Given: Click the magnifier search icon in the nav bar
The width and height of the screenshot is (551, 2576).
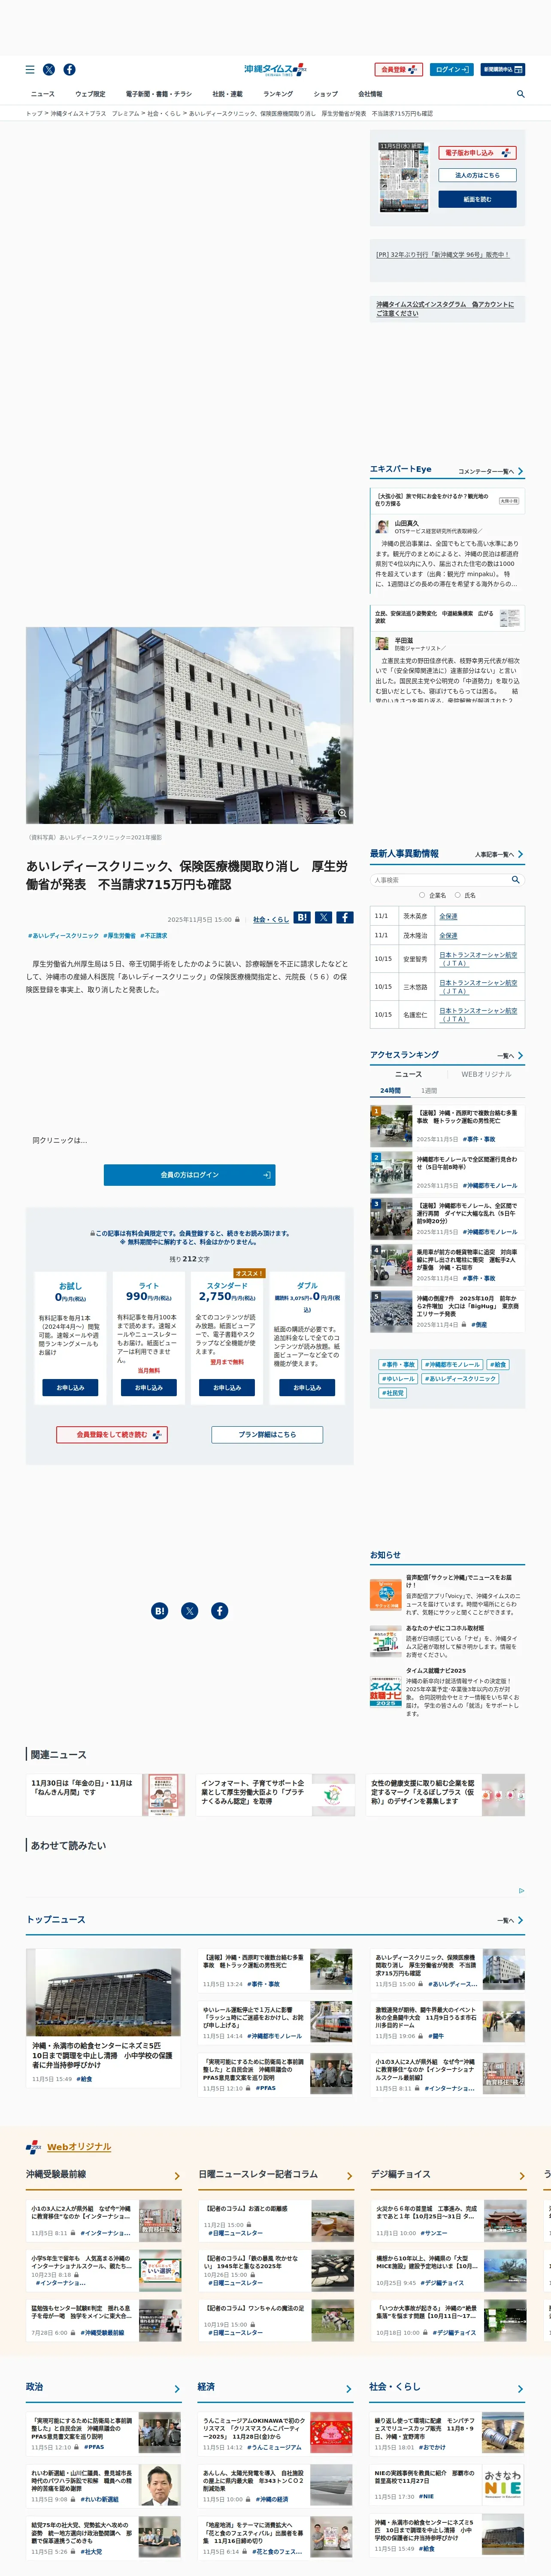Looking at the screenshot, I should click(520, 94).
